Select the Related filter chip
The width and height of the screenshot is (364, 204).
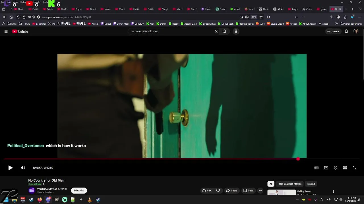pos(311,184)
